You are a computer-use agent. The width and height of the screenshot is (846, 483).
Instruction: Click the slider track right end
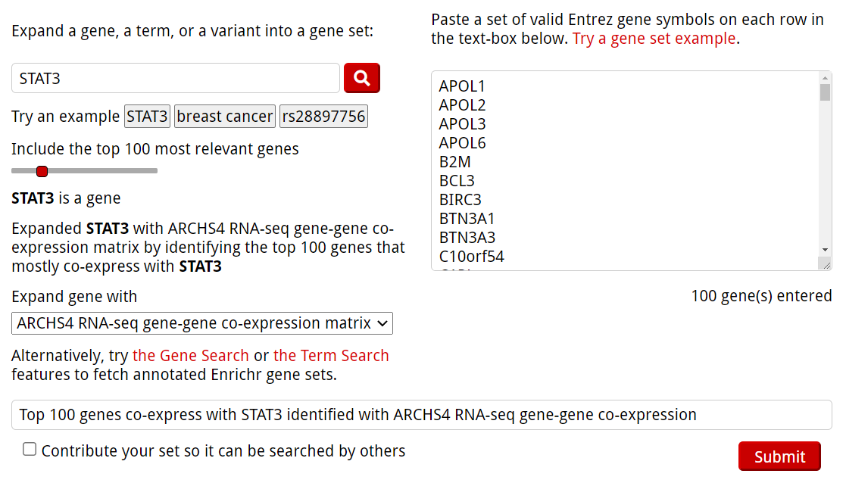point(155,171)
